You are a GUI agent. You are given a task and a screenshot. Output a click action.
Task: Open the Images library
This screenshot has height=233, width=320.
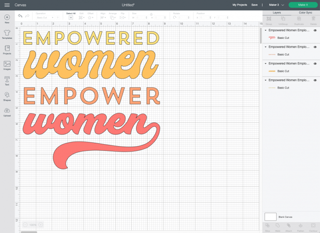[7, 64]
